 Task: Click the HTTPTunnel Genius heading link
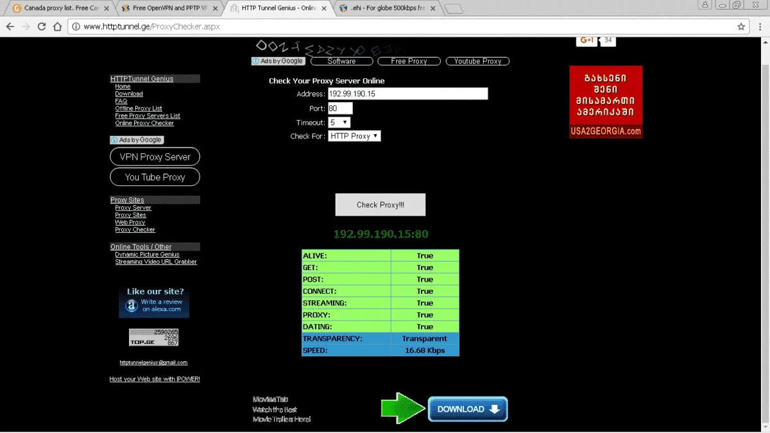[x=142, y=79]
